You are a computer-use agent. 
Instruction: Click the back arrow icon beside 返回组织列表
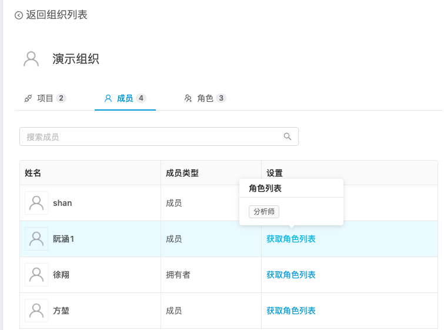point(19,15)
